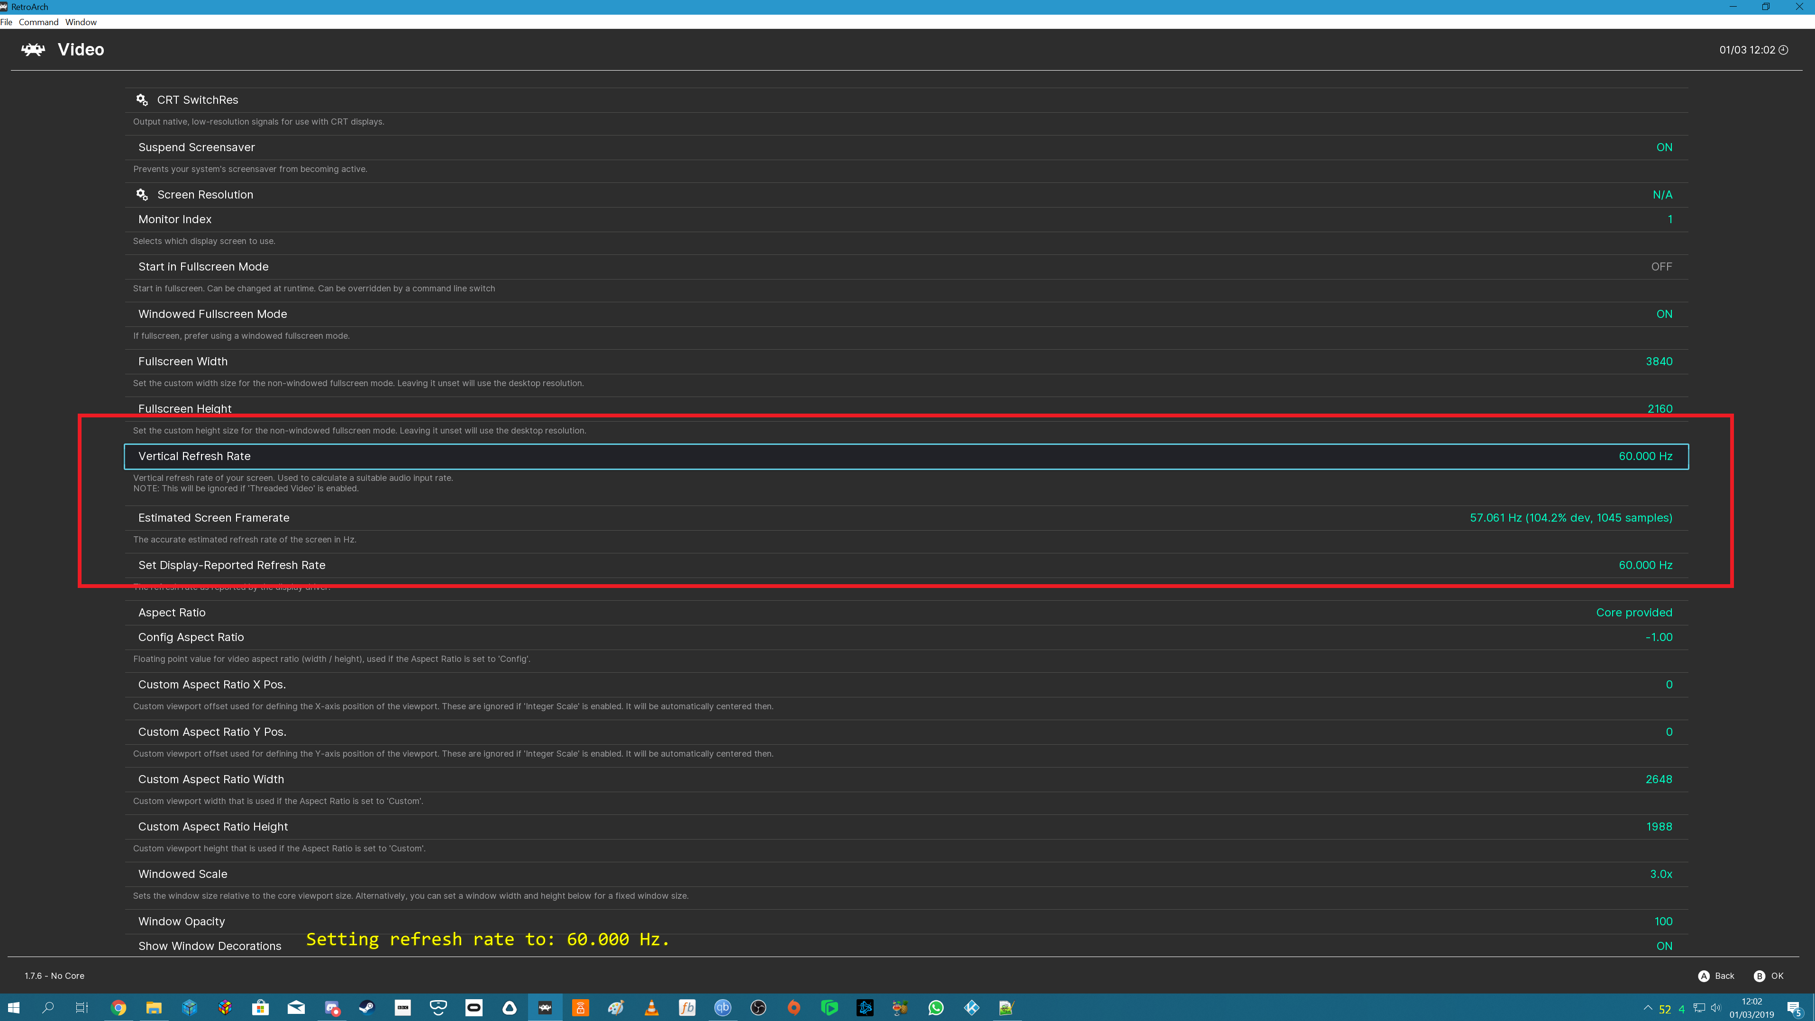Click the B OK button icon

click(x=1760, y=976)
